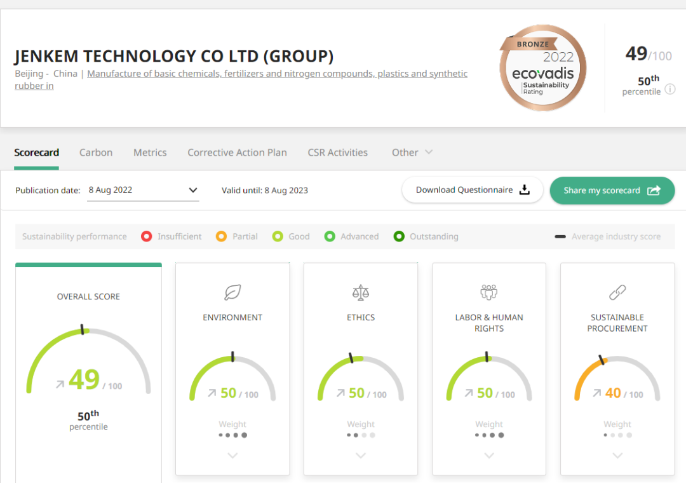
Task: Click the dark green Outstanding legend circle
Action: coord(398,236)
